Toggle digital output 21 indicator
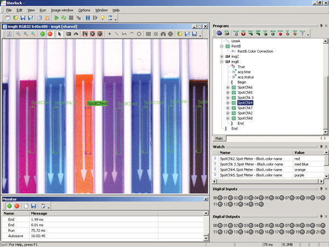Image resolution: width=329 pixels, height=247 pixels. pyautogui.click(x=323, y=232)
